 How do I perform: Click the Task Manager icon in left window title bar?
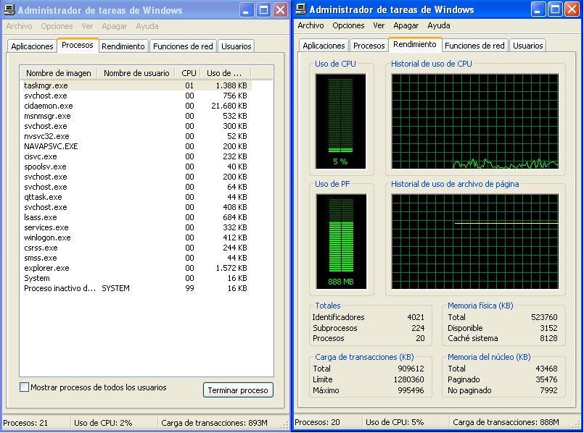(9, 9)
